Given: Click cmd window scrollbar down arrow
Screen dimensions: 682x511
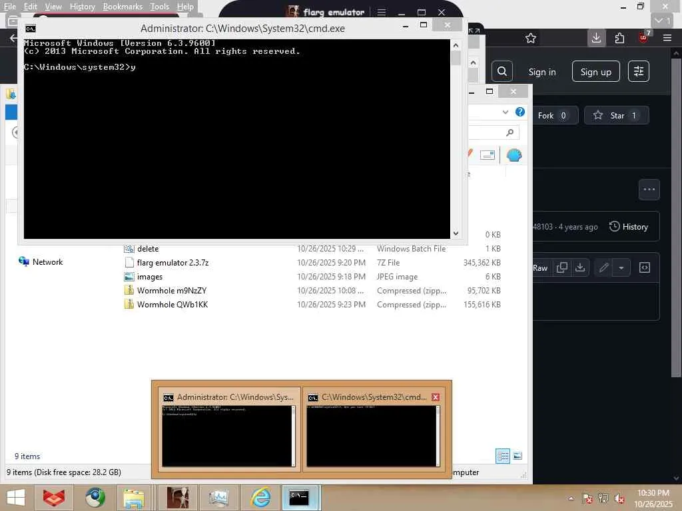Looking at the screenshot, I should [456, 234].
